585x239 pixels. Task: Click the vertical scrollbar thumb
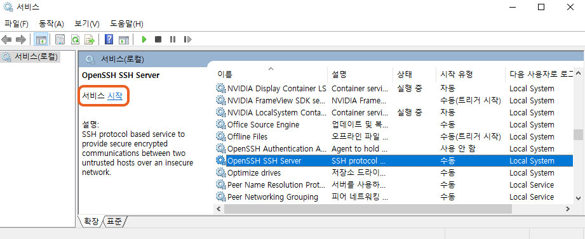pyautogui.click(x=578, y=135)
